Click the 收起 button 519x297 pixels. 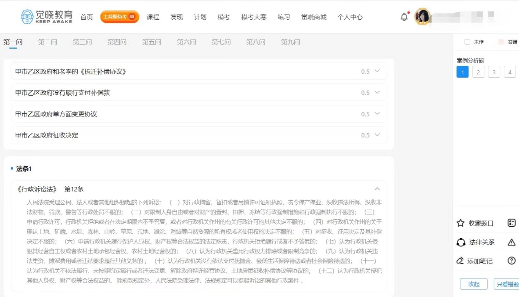tap(474, 284)
